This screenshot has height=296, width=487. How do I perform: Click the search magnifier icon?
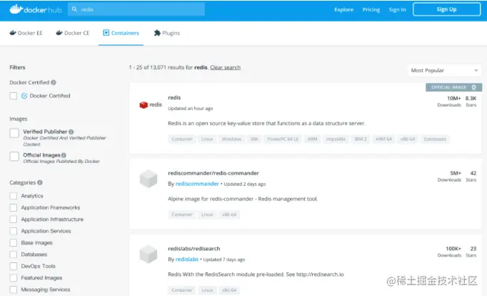click(x=74, y=9)
